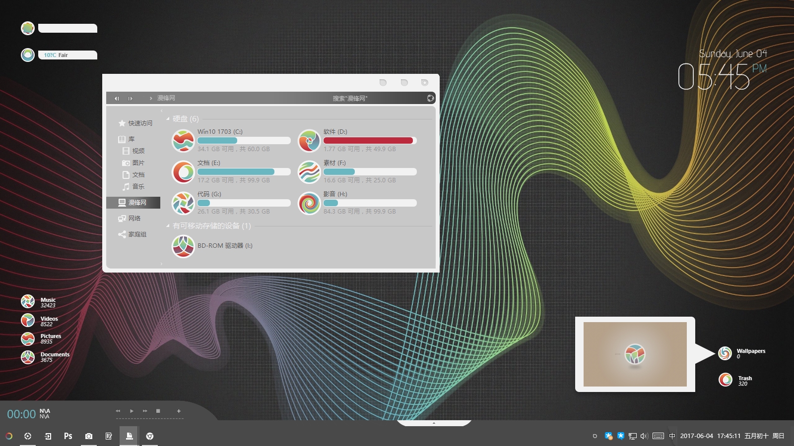This screenshot has width=794, height=446.
Task: Open the Trash desktop shortcut
Action: 726,380
